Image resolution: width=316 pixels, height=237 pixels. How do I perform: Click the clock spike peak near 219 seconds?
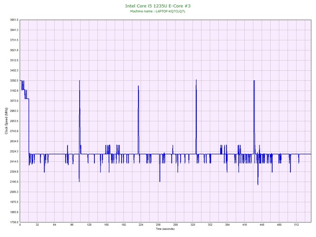pos(138,86)
